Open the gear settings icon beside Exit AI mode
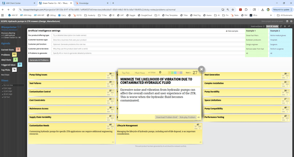 (x=285, y=26)
